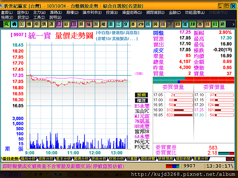Click the 29 toolbar button

[140, 24]
